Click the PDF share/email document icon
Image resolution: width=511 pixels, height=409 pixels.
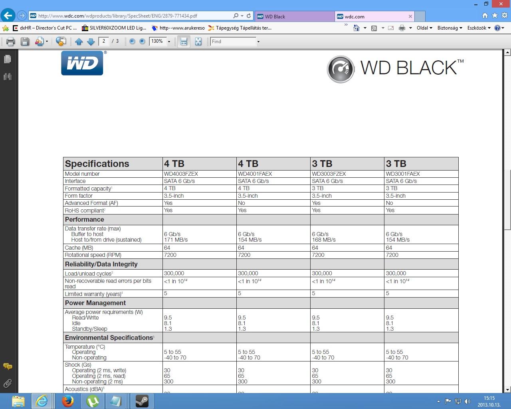39,42
